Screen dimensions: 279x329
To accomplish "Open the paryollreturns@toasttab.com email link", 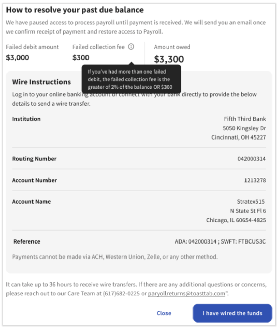I will click(186, 293).
